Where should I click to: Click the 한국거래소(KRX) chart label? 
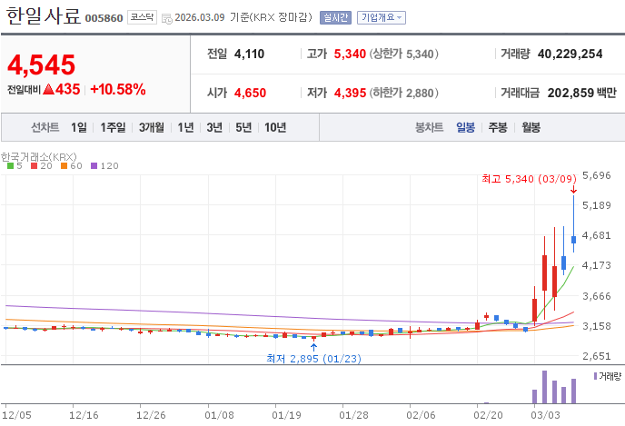(39, 157)
